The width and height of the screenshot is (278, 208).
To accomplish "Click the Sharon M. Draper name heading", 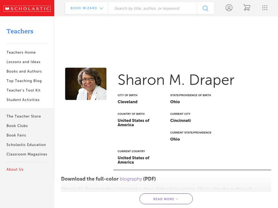I will click(x=176, y=80).
